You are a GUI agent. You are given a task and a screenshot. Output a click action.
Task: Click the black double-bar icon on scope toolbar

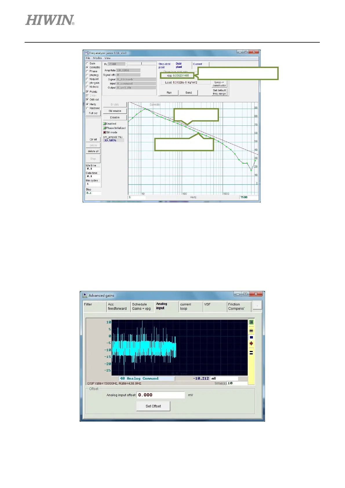pos(251,353)
